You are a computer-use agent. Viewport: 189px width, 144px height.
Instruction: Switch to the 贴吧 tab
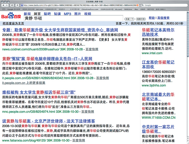pos(47,14)
